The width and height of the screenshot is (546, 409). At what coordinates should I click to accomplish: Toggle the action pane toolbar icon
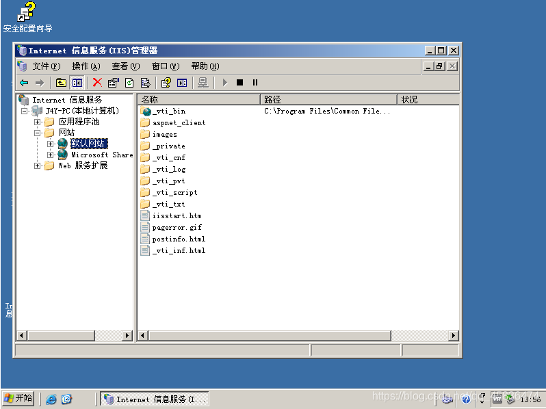[182, 83]
